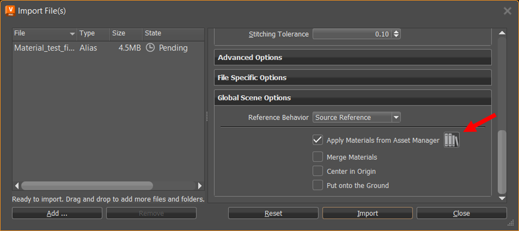The width and height of the screenshot is (519, 231).
Task: Click the Reset button
Action: tap(273, 213)
